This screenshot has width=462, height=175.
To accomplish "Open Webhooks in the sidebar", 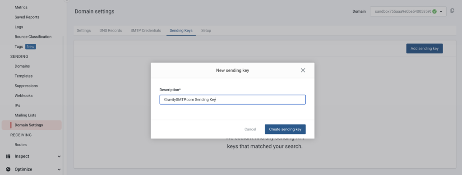I will (23, 96).
